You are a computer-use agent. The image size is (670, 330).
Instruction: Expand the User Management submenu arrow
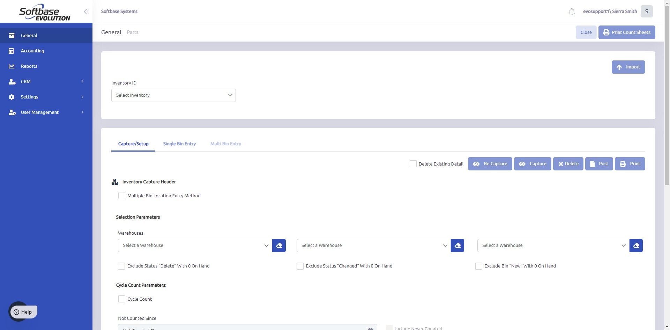[x=82, y=112]
